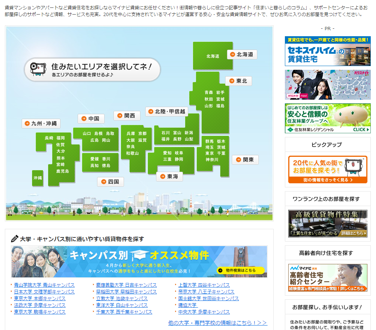Viewport: 376px width, 330px height.
Task: Click the キャンパス別オススメ物件 banner
Action: pos(139,262)
